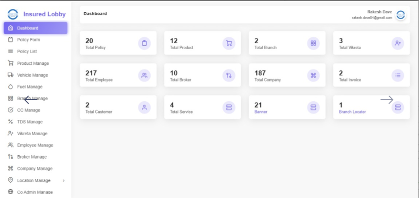
Task: Open the Banner link
Action: [261, 112]
